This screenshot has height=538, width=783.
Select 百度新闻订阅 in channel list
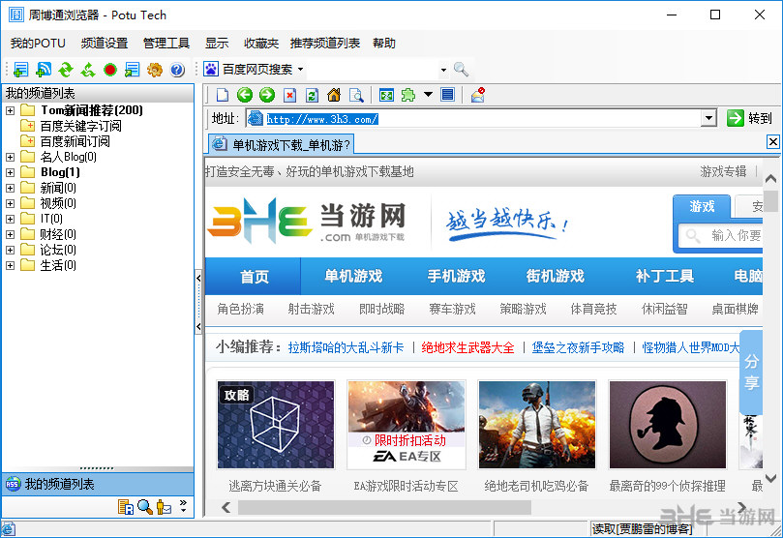[75, 141]
